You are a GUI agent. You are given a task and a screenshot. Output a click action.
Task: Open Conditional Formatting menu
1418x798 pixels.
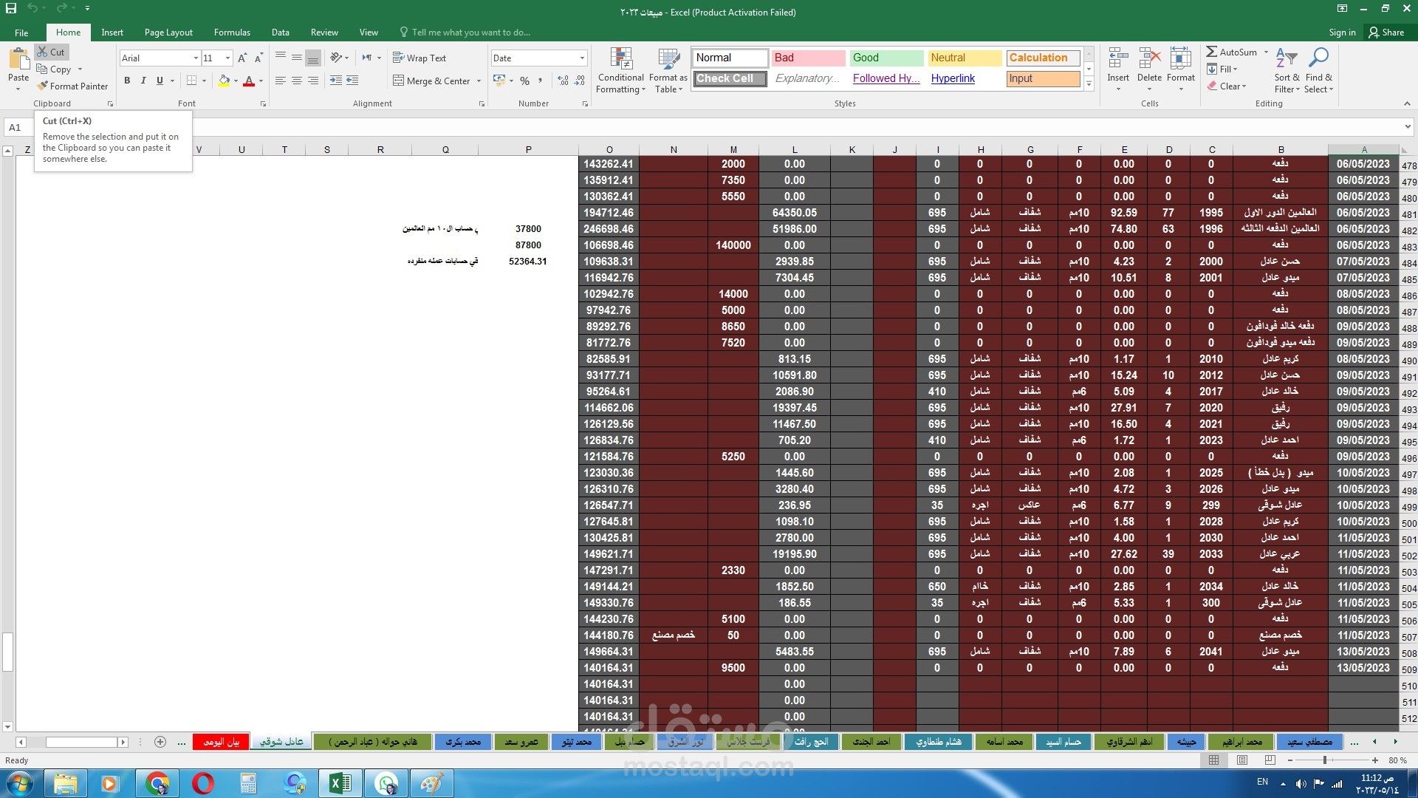pyautogui.click(x=621, y=71)
